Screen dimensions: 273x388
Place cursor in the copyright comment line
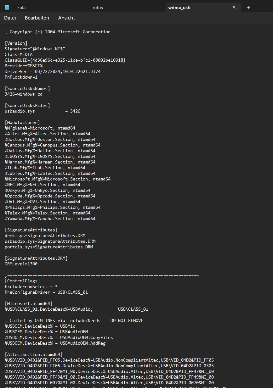tap(58, 32)
